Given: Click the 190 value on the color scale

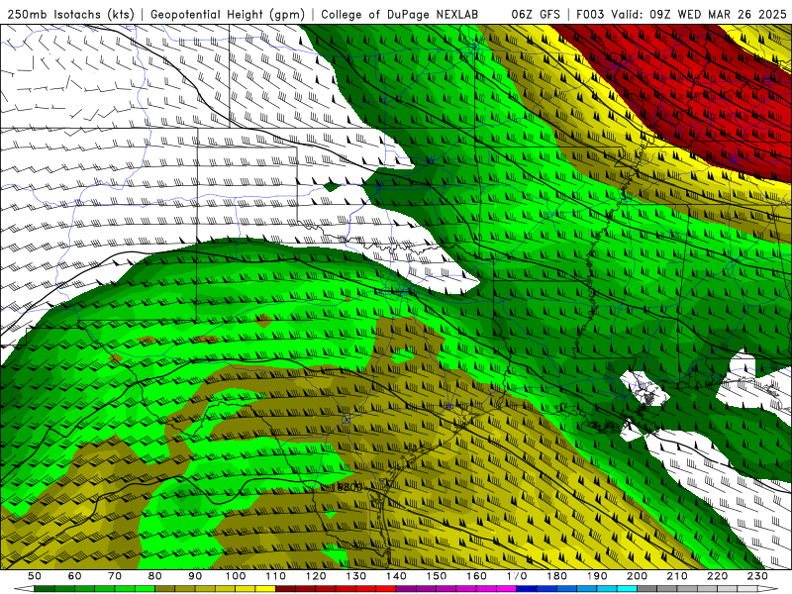Looking at the screenshot, I should click(597, 576).
